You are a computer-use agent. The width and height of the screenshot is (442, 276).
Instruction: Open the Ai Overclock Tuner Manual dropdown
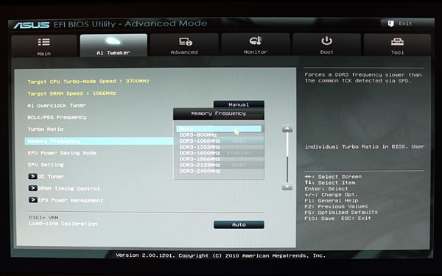point(239,105)
